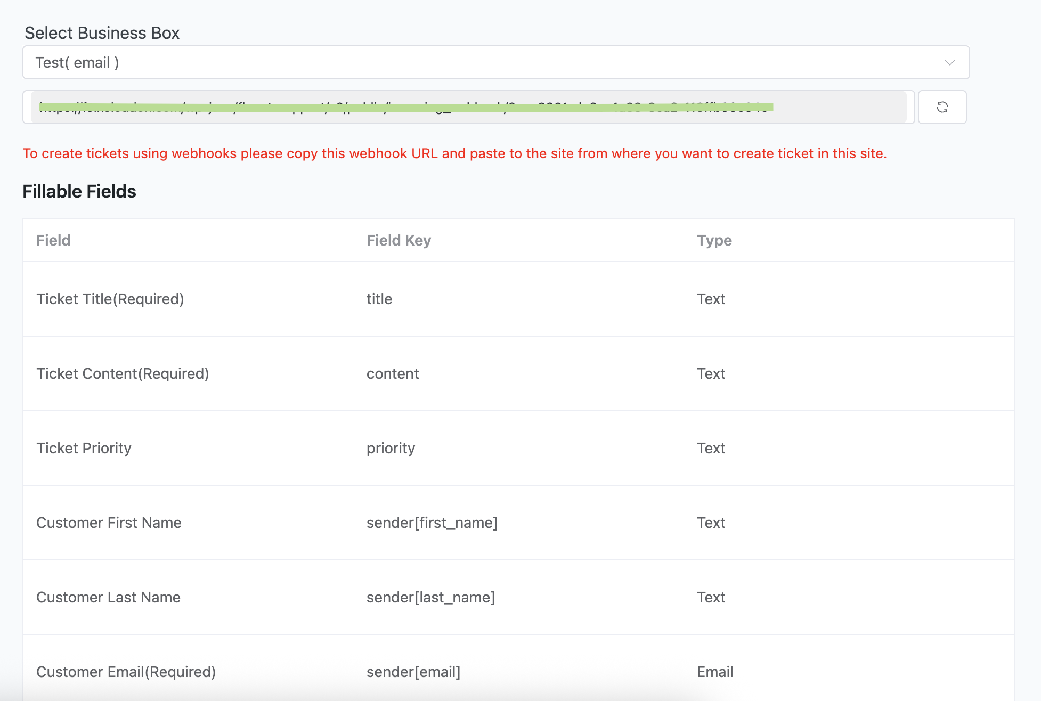Select the Customer Email(Required) row
This screenshot has height=701, width=1041.
pyautogui.click(x=126, y=672)
